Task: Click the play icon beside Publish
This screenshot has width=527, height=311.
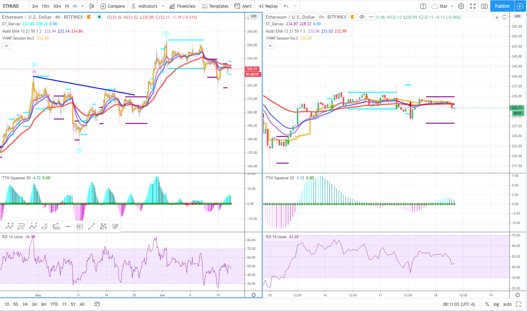Action: click(520, 6)
